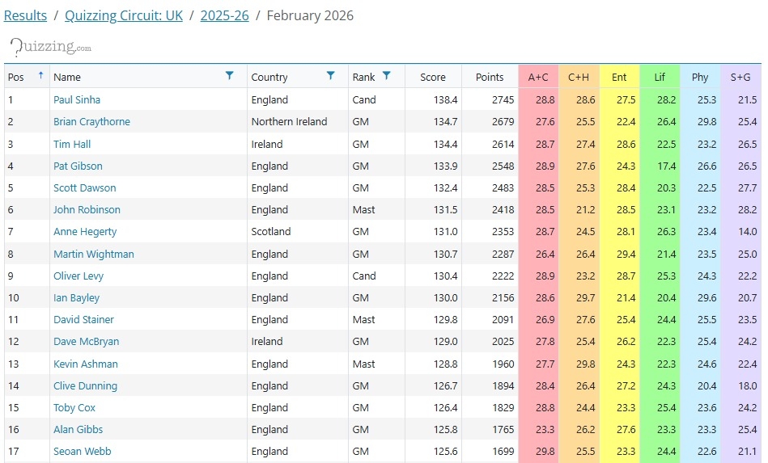This screenshot has height=463, width=768.
Task: View Kevin Ashman's profile link
Action: pos(85,364)
